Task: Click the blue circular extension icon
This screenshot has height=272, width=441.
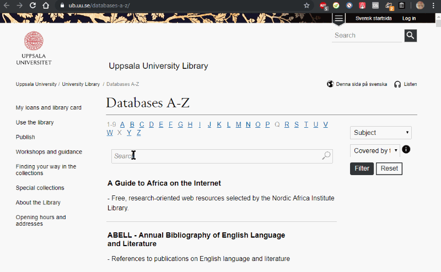Action: coord(349,6)
